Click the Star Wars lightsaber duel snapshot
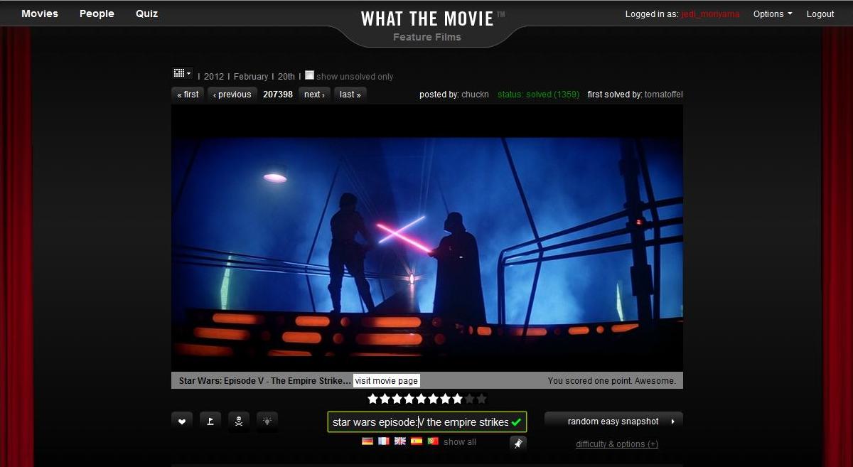 pyautogui.click(x=426, y=238)
